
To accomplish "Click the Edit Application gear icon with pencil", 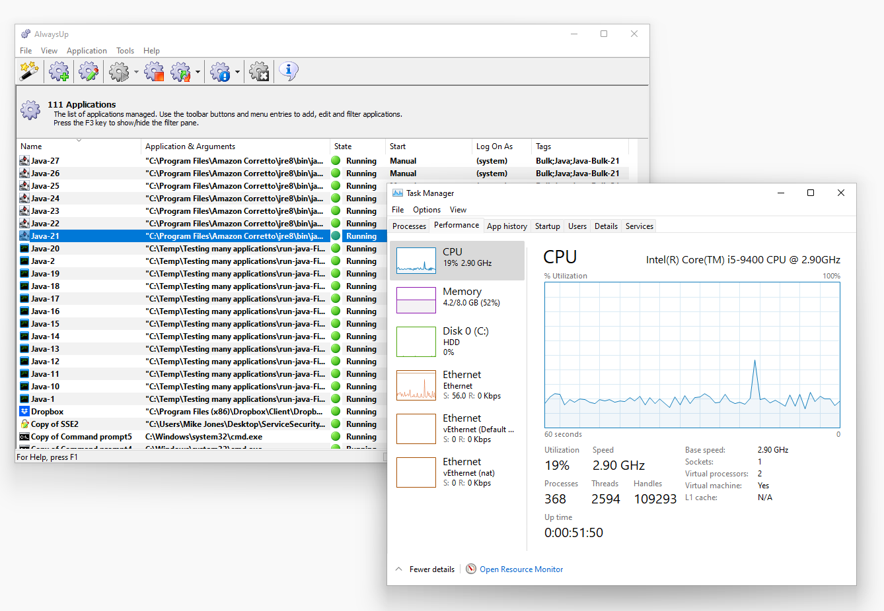I will (x=89, y=71).
